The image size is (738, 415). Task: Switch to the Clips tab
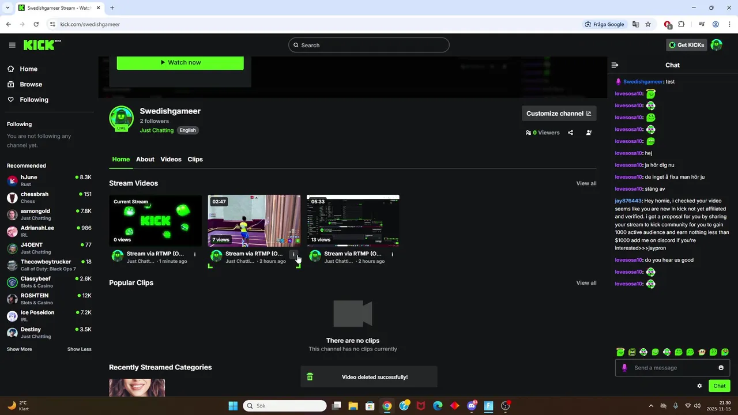click(195, 159)
